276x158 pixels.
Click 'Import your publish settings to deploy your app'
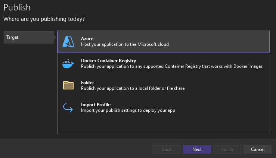[128, 110]
